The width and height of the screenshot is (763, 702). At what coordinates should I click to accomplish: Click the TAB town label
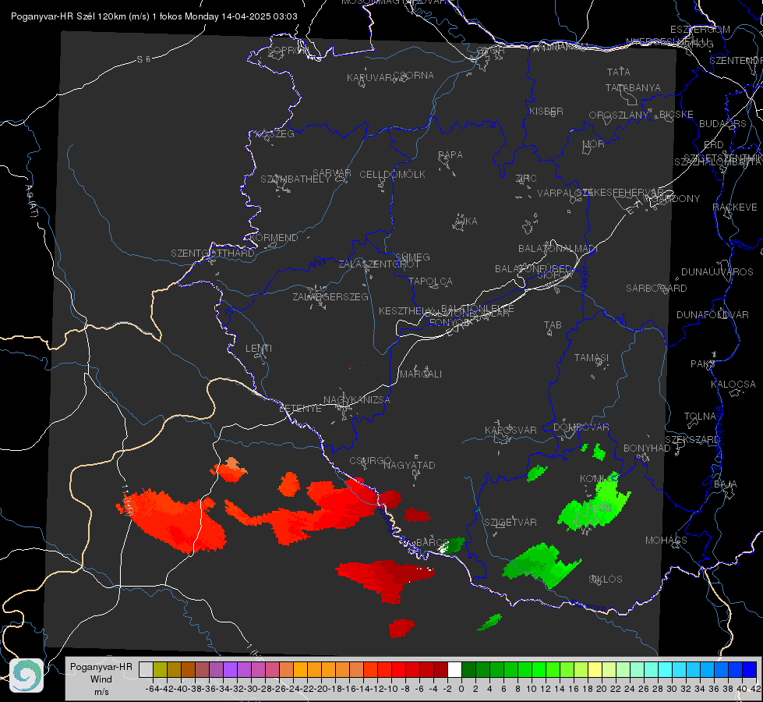click(553, 325)
